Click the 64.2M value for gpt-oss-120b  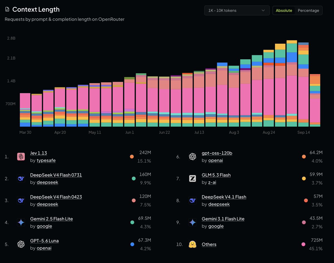pyautogui.click(x=316, y=153)
